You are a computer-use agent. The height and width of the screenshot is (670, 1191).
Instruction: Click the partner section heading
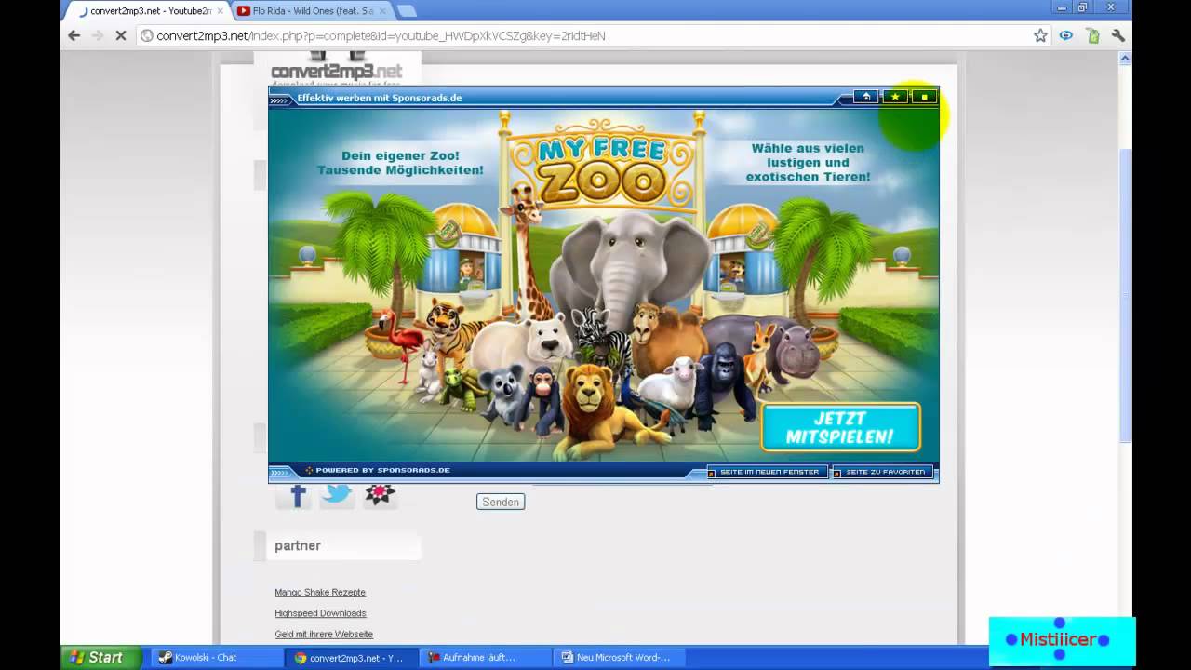[298, 545]
